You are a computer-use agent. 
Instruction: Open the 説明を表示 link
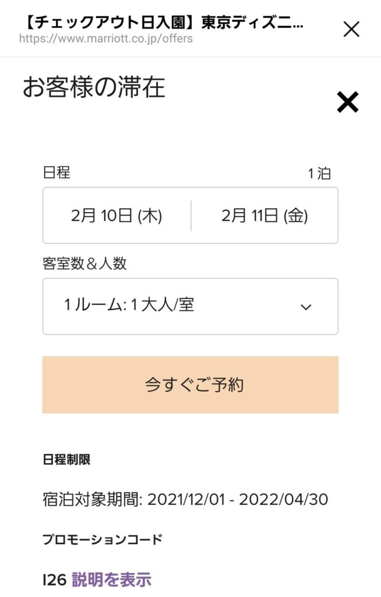pos(111,580)
